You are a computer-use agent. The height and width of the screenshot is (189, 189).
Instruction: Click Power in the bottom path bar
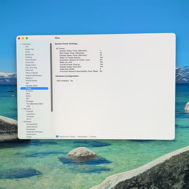click(x=93, y=137)
